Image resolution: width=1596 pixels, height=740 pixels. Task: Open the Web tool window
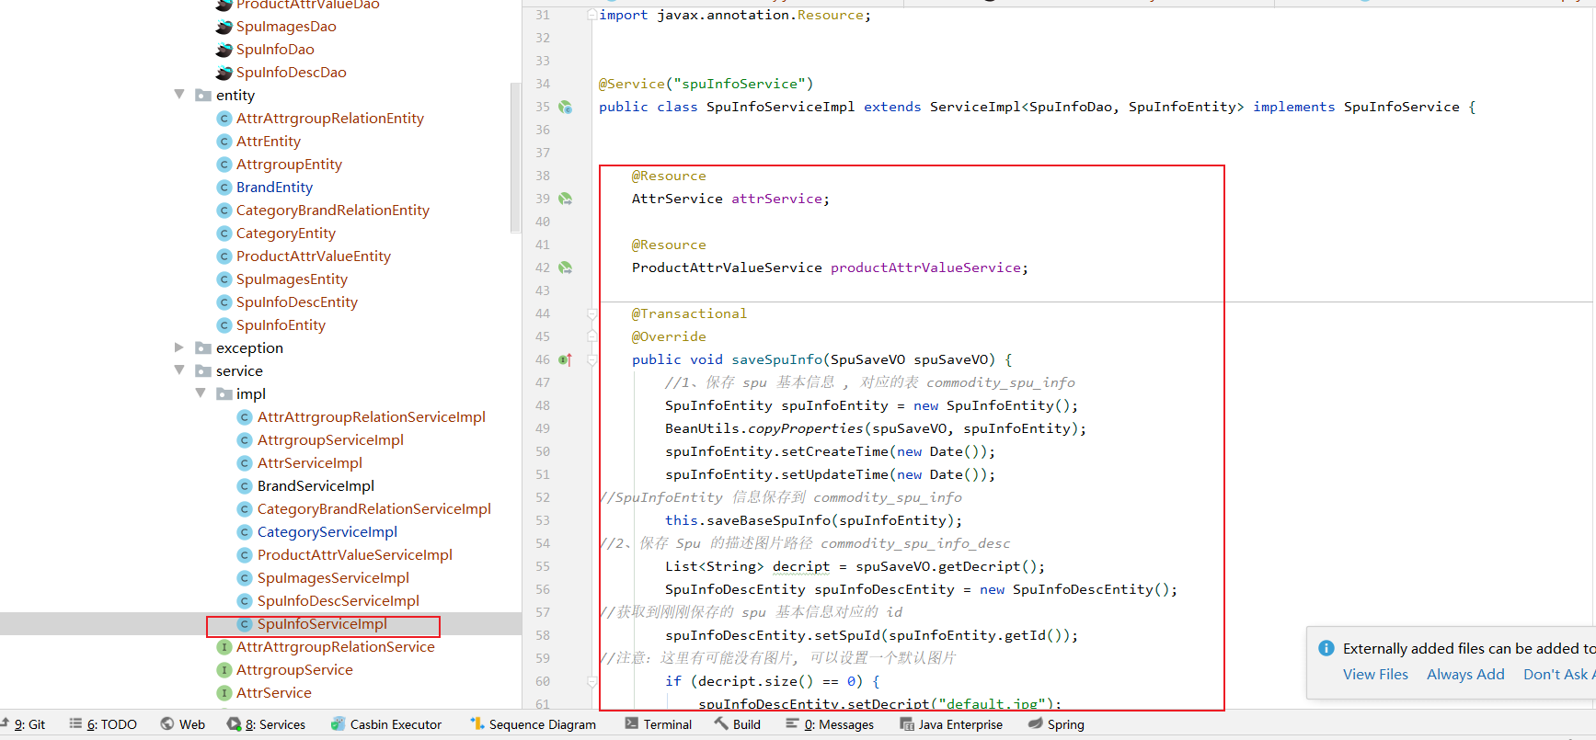tap(182, 724)
